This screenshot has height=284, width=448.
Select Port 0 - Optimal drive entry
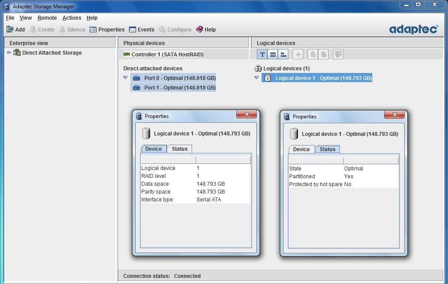173,78
